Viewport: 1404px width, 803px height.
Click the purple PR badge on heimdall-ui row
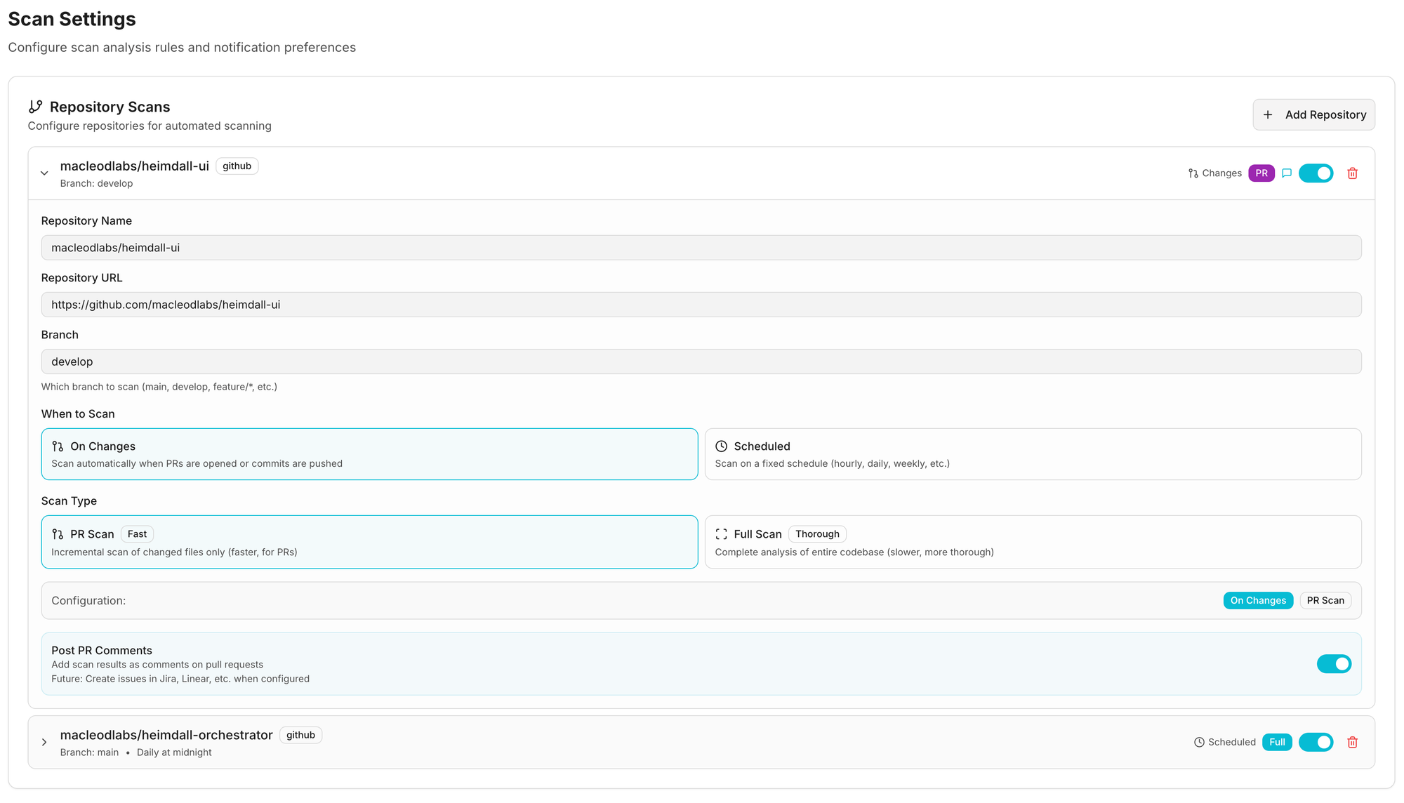click(x=1261, y=173)
